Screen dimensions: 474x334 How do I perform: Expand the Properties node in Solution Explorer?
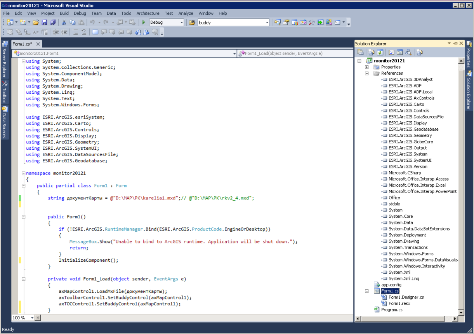[366, 67]
